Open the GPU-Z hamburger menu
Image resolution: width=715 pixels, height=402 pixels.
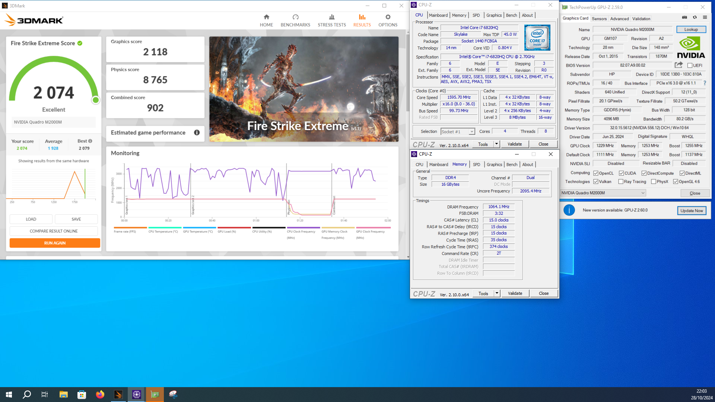point(705,17)
